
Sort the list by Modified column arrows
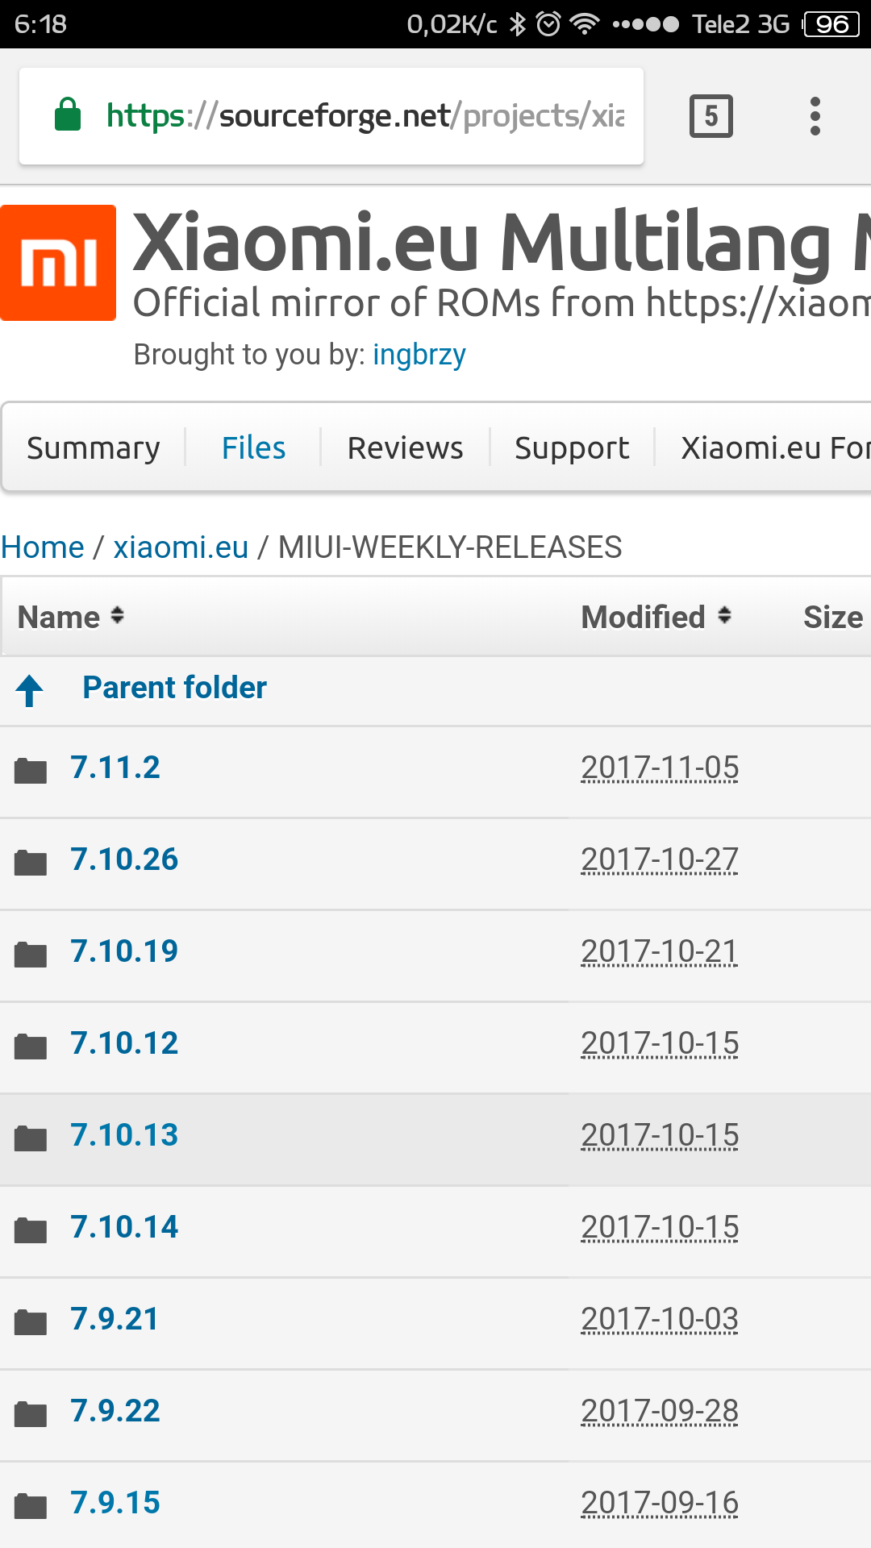pos(724,616)
